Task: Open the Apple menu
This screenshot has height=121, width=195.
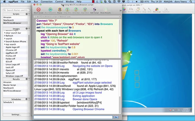Action: click(5, 2)
